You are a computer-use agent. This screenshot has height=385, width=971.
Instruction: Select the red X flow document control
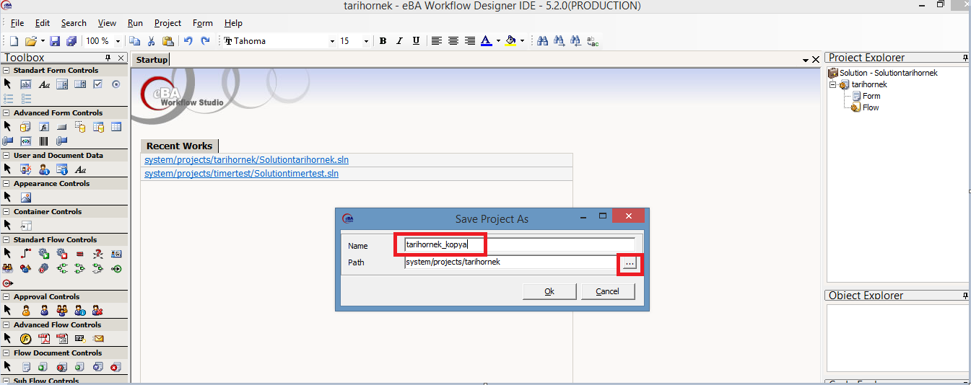click(116, 366)
